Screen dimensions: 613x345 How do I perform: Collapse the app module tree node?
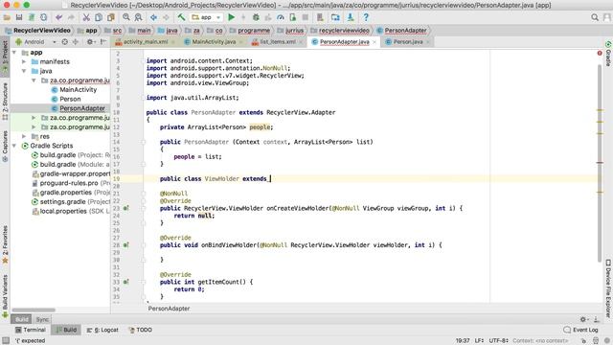point(14,53)
